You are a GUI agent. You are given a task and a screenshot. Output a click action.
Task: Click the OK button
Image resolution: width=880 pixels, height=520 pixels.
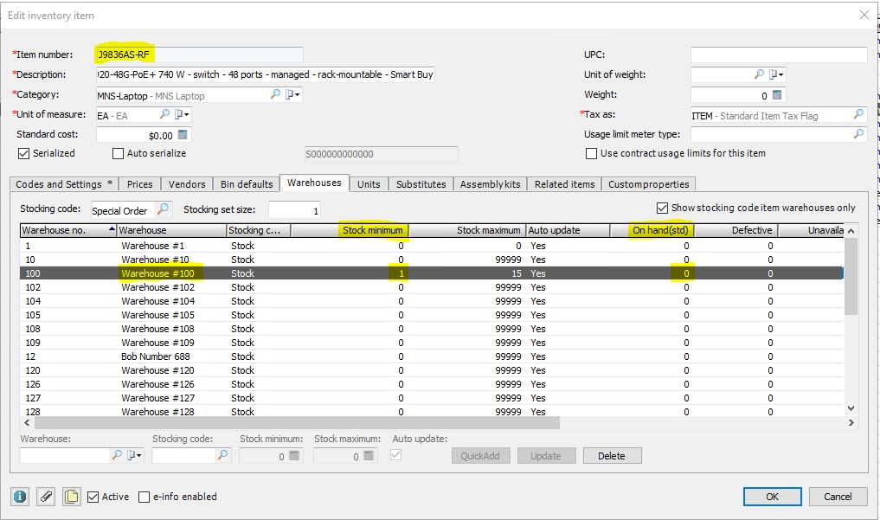(x=772, y=497)
